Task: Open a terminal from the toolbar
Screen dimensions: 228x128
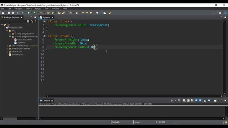Action: (17, 13)
